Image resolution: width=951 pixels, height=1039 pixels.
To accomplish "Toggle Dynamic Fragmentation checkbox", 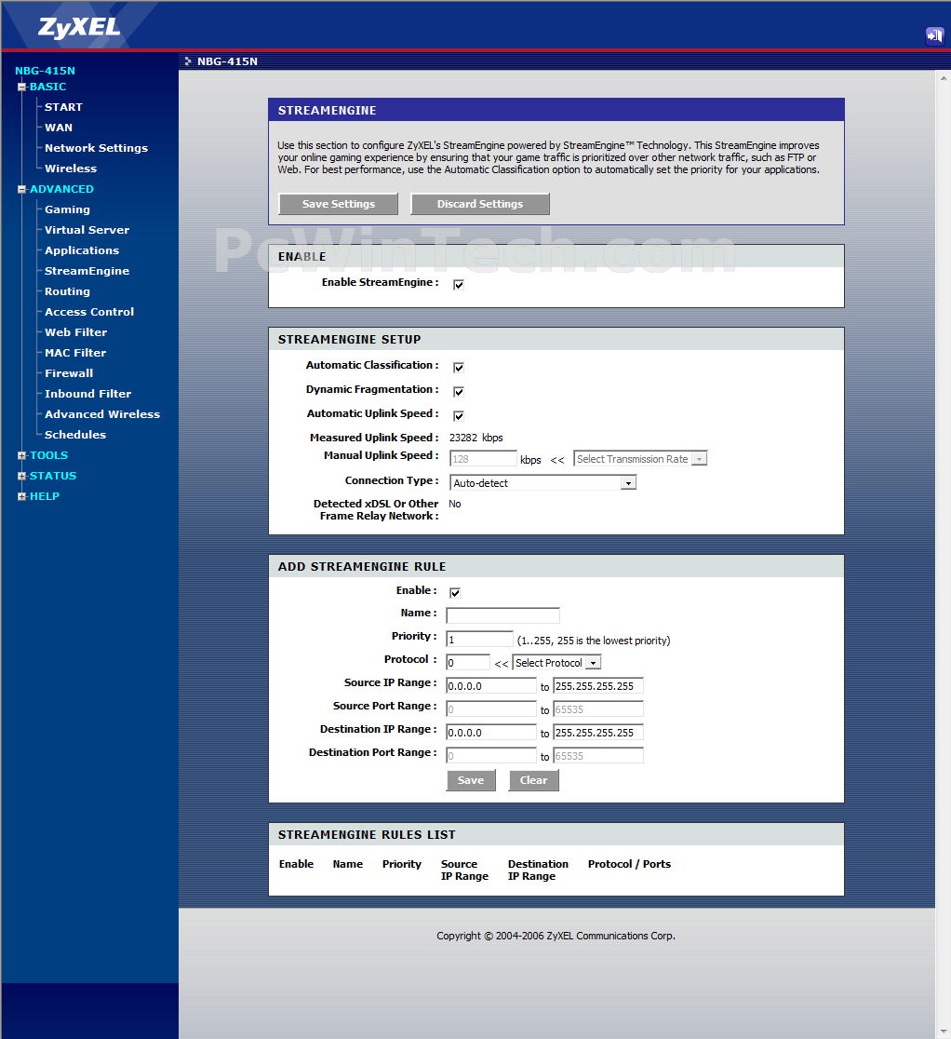I will click(458, 392).
